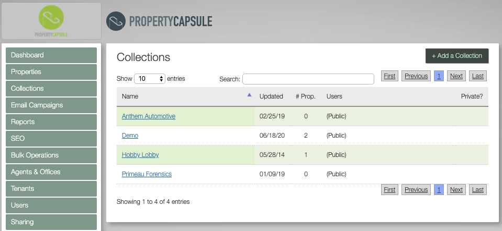
Task: Select Collections in the sidebar
Action: [51, 88]
